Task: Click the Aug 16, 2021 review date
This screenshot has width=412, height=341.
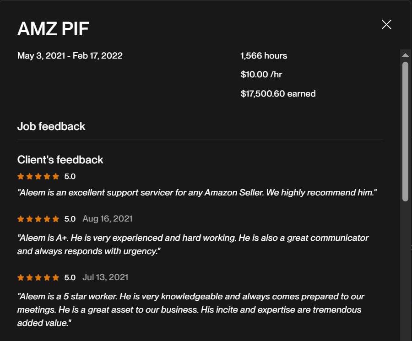Action: 107,219
